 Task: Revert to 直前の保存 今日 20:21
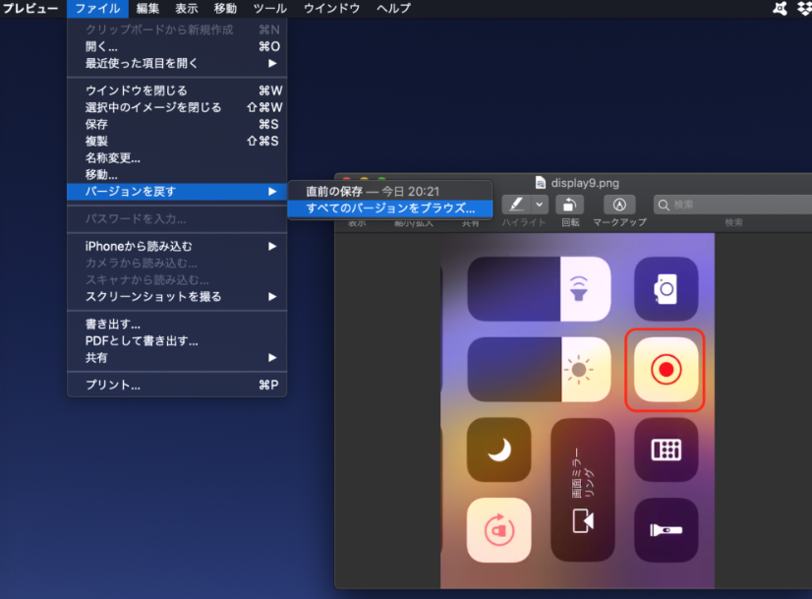390,191
